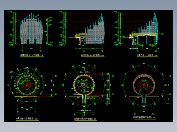This screenshot has width=177, height=132.
Task: Click the red center of first floor plan
Action: (27, 85)
